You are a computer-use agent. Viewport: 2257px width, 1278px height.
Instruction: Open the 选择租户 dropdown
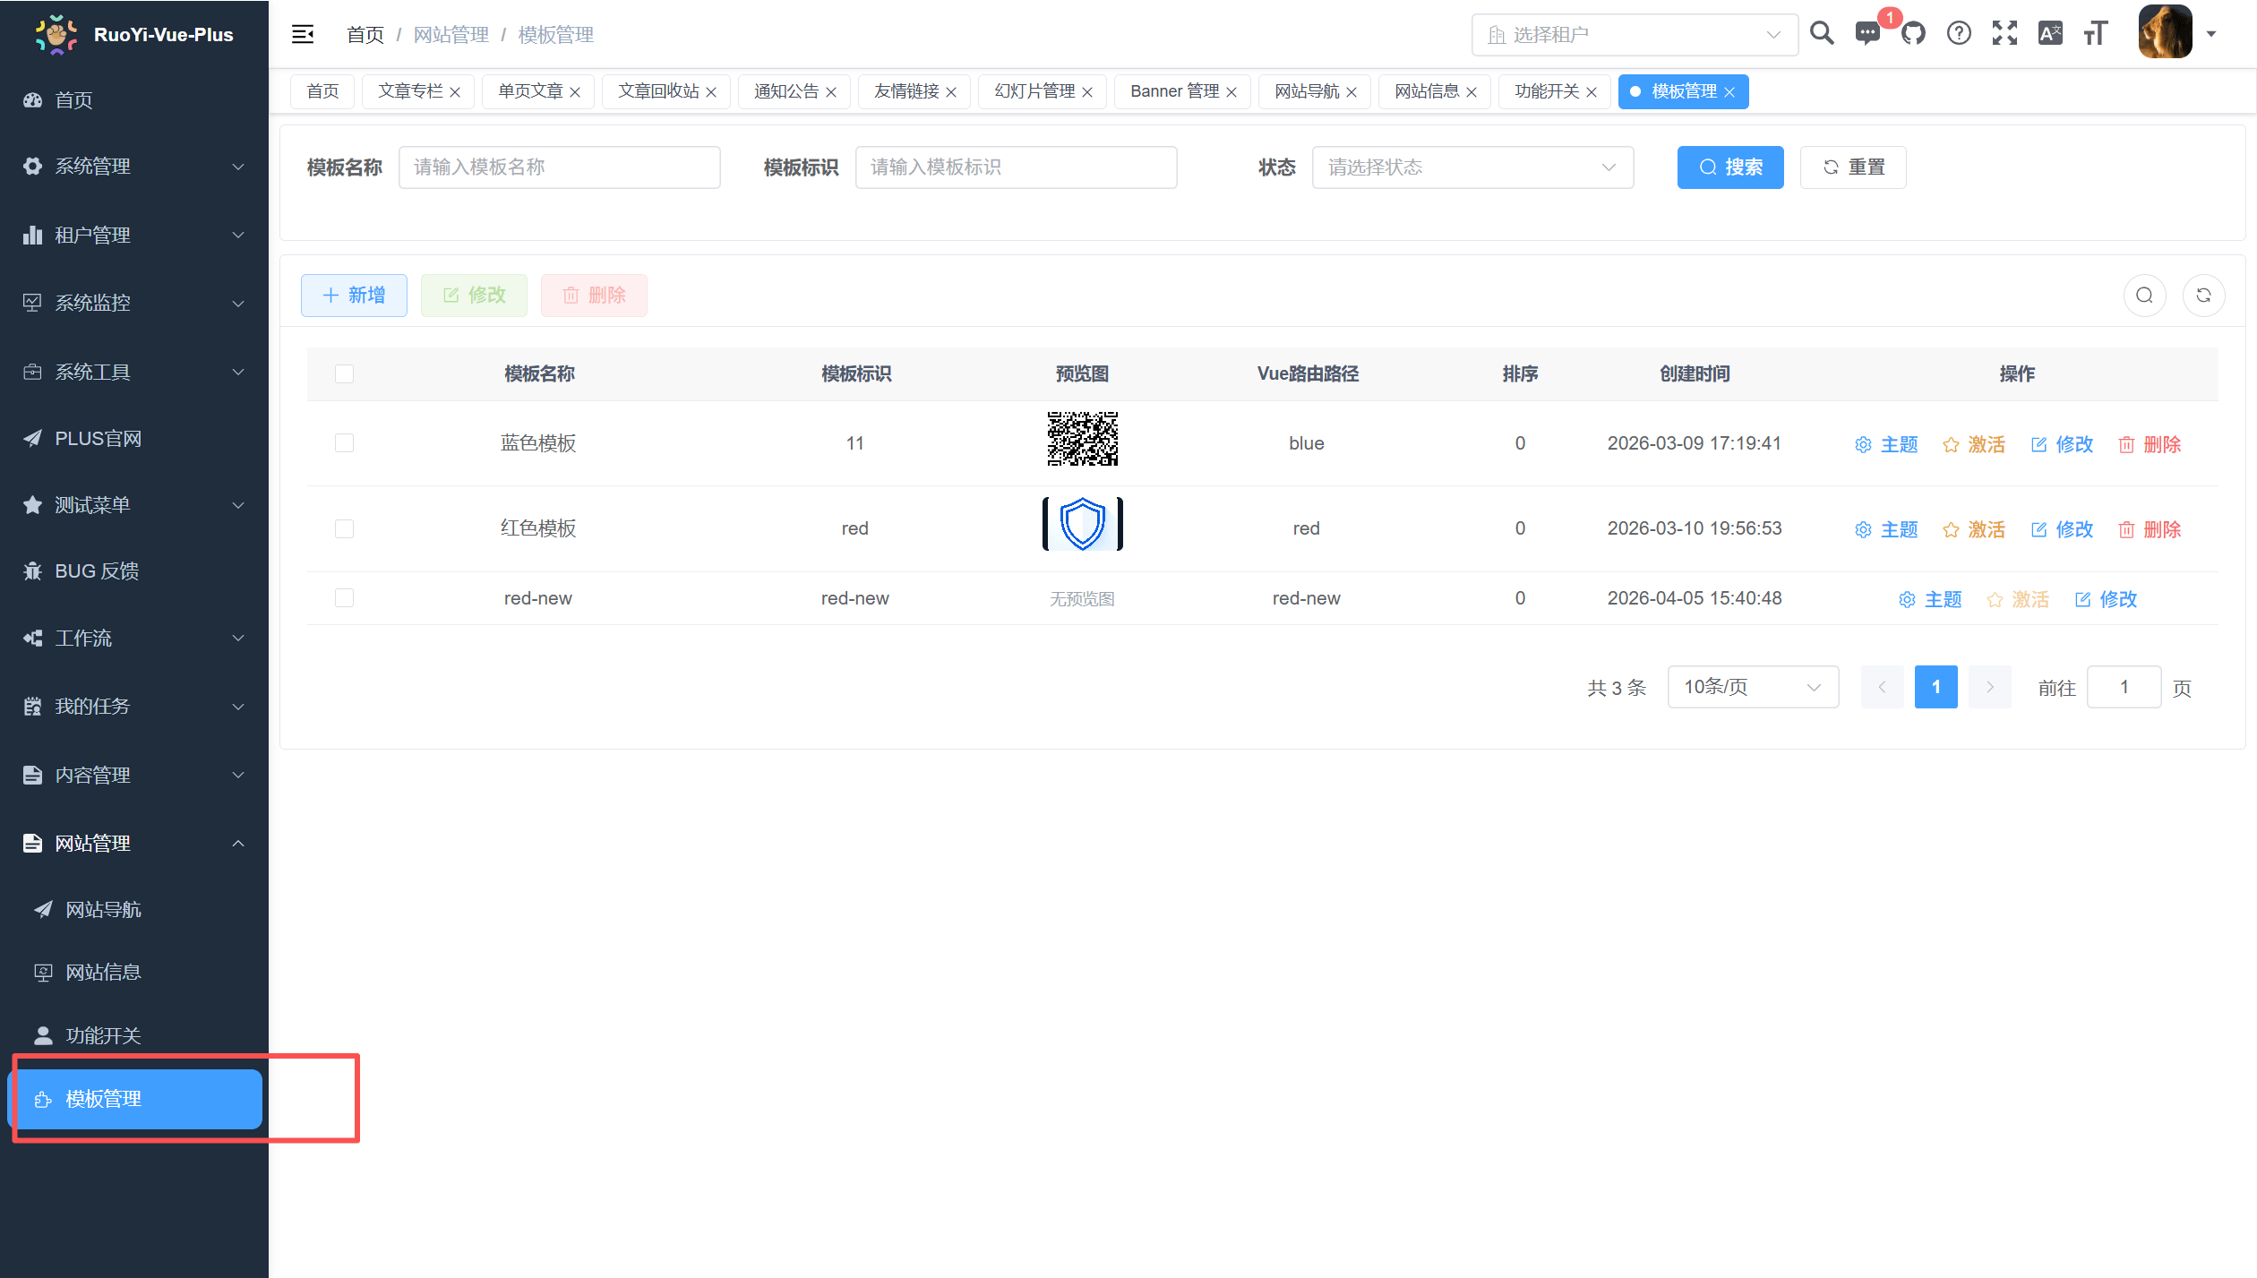[x=1635, y=34]
